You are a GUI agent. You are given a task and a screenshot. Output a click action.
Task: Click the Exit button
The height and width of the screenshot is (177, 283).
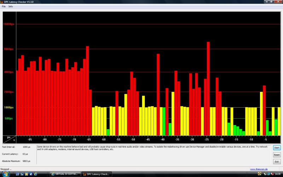pyautogui.click(x=277, y=161)
